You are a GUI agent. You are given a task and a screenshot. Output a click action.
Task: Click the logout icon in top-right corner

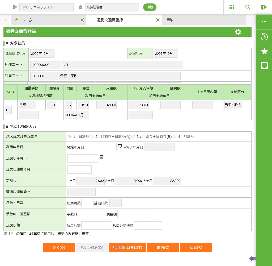(264, 7)
